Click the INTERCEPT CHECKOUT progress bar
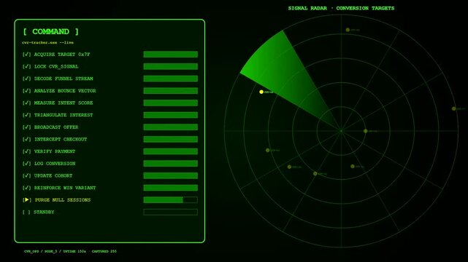 point(170,140)
